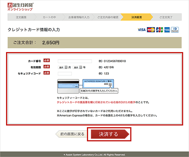The height and width of the screenshot is (157, 189).
Task: Click the クレジットカード情報の入力 heading
Action: click(34, 30)
